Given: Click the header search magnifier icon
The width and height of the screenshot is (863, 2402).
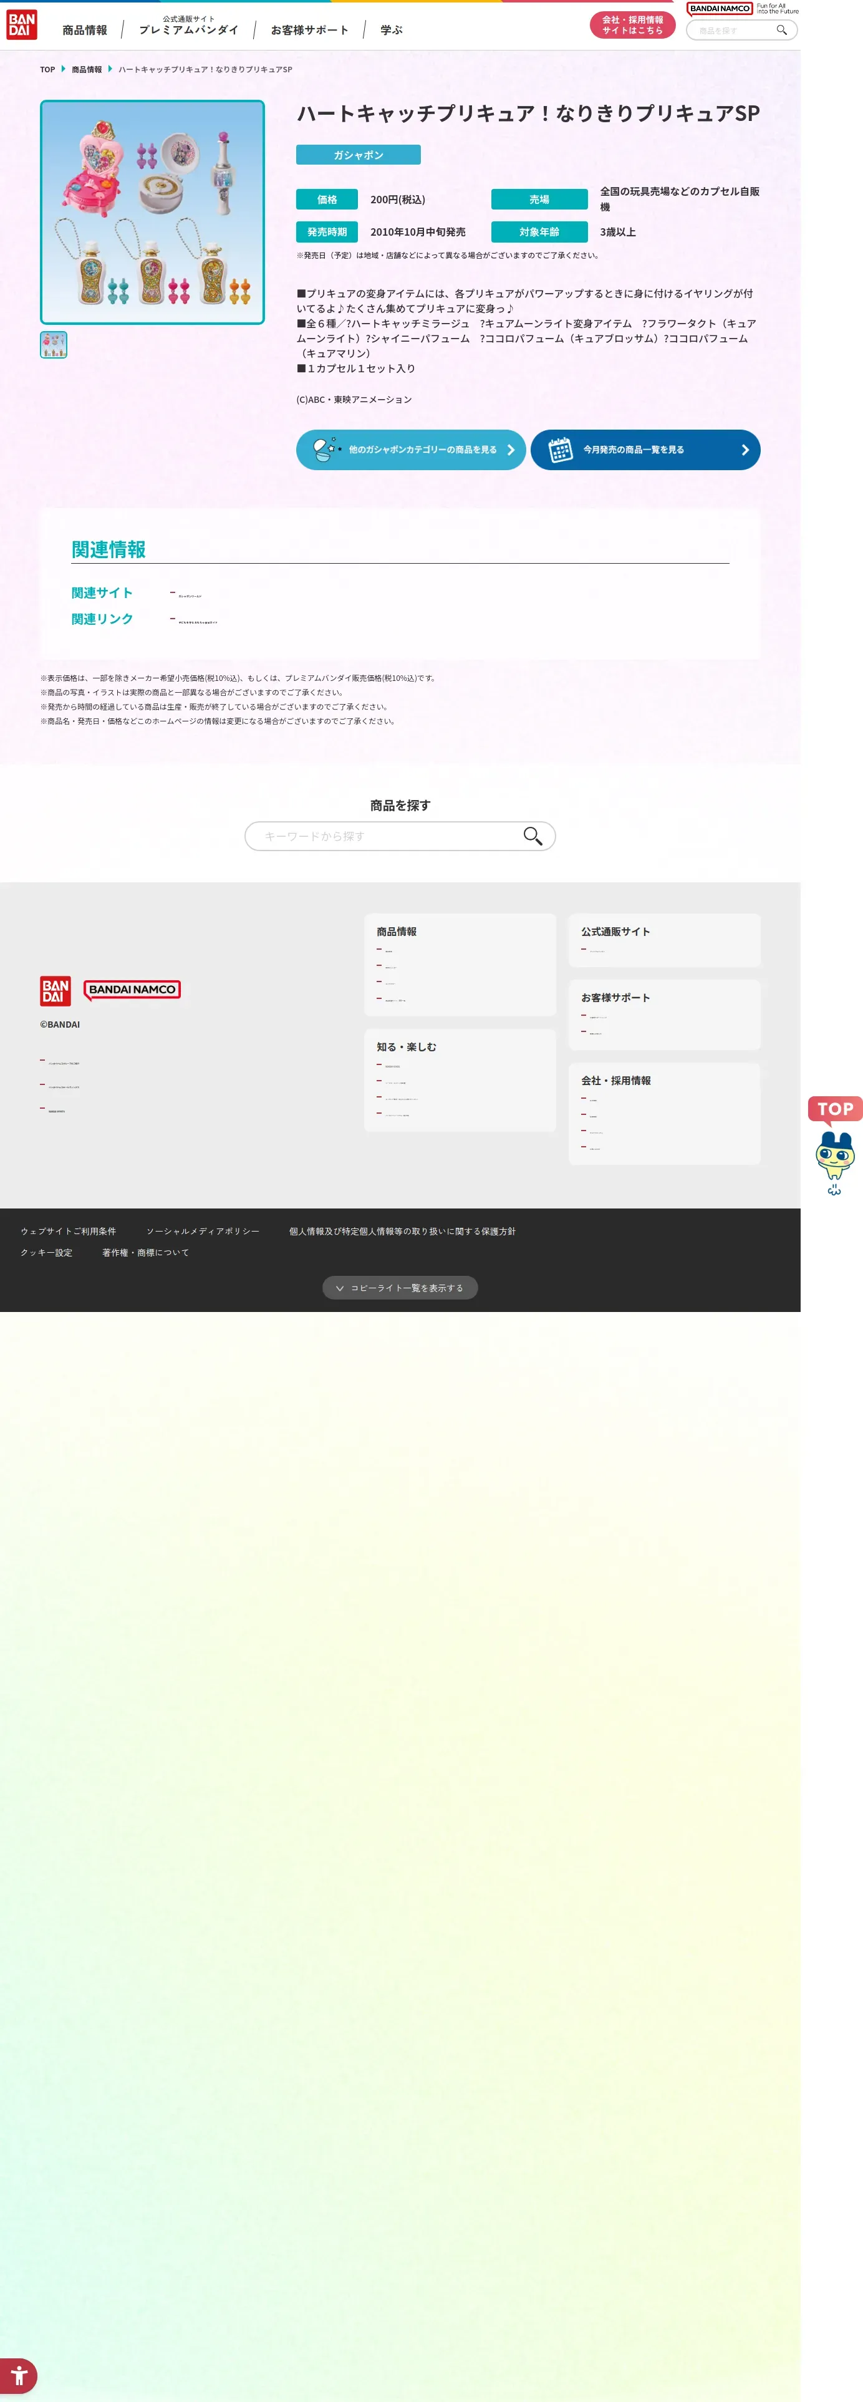Looking at the screenshot, I should point(781,30).
